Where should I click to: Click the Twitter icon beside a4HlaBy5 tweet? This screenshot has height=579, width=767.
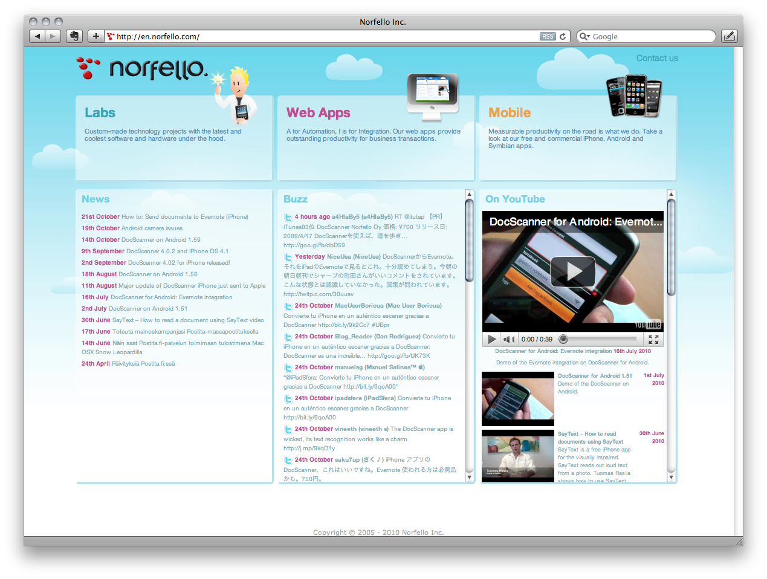click(x=288, y=218)
